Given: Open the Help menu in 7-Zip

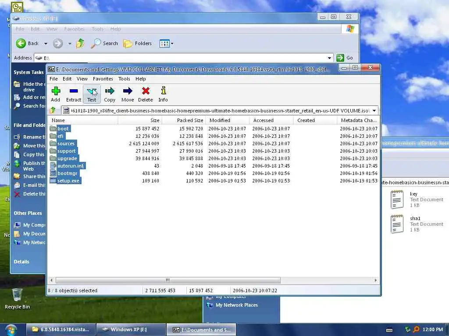Looking at the screenshot, I should coord(141,79).
